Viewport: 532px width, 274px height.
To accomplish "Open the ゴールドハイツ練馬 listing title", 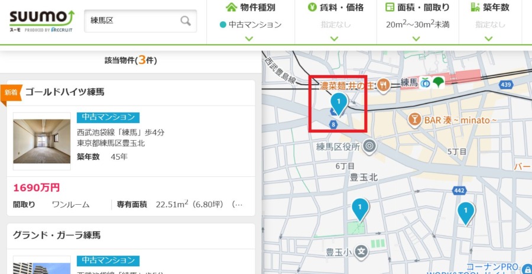I will click(x=65, y=92).
